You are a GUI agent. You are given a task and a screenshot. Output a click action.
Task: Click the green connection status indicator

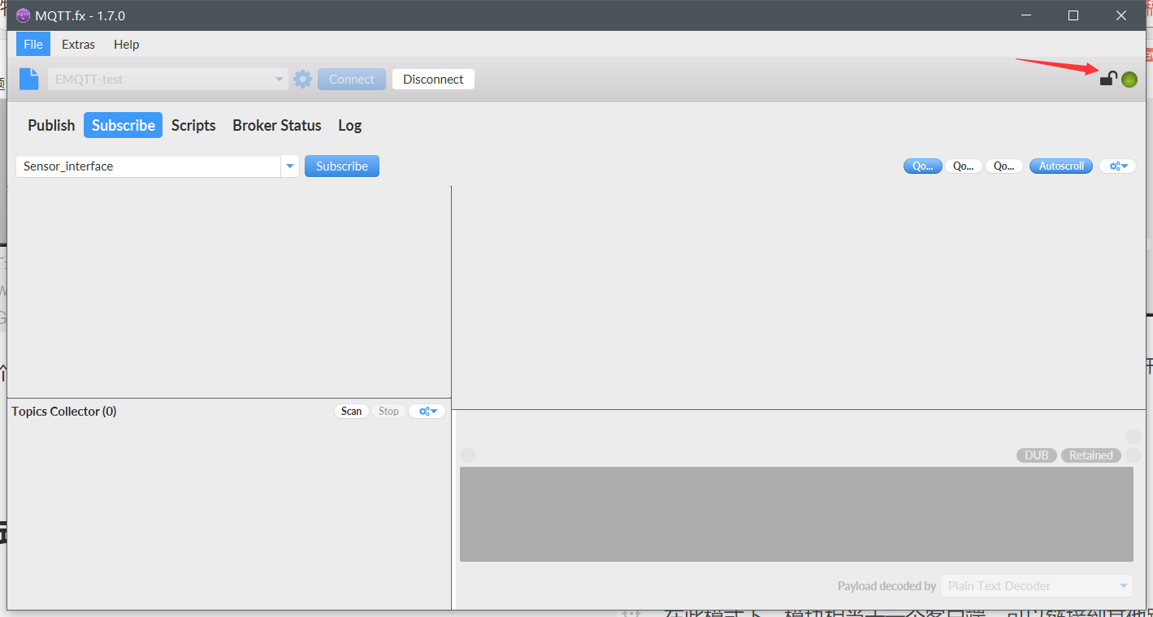pos(1129,80)
